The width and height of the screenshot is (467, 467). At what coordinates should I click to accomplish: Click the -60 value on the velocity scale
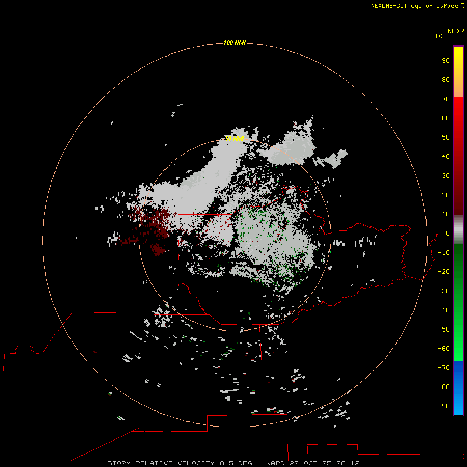coord(444,349)
